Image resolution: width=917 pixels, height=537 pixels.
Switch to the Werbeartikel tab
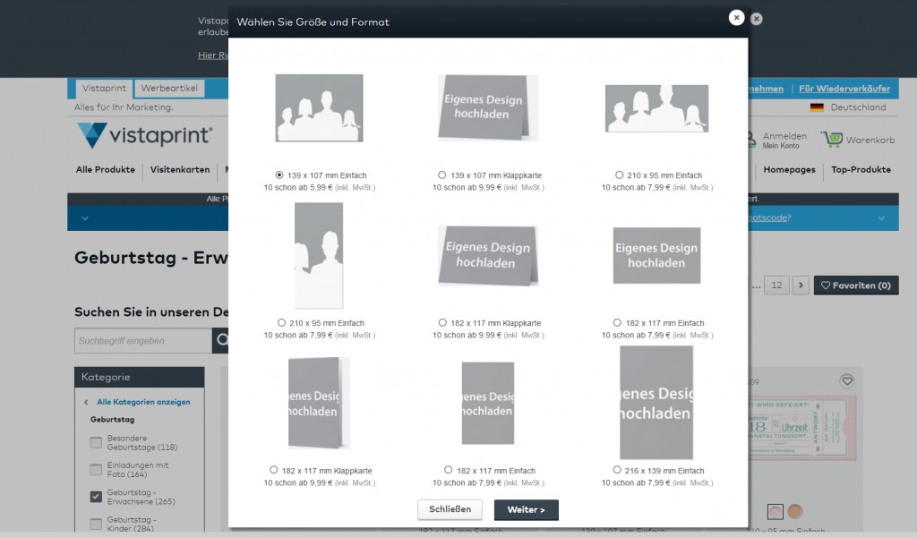point(169,89)
